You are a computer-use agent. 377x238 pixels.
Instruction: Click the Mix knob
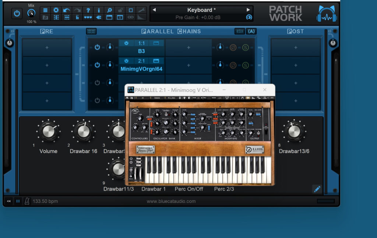click(31, 13)
